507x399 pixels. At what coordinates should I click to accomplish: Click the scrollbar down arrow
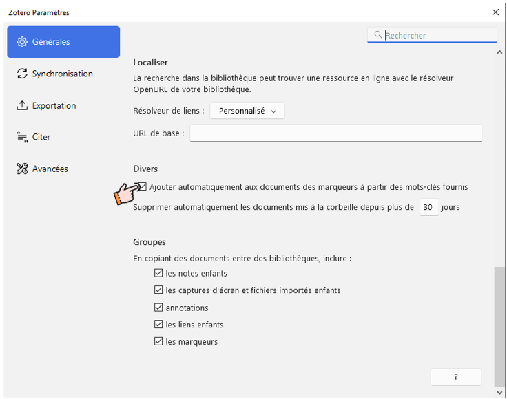pos(499,393)
